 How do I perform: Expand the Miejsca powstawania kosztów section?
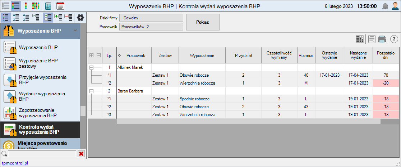point(40,143)
